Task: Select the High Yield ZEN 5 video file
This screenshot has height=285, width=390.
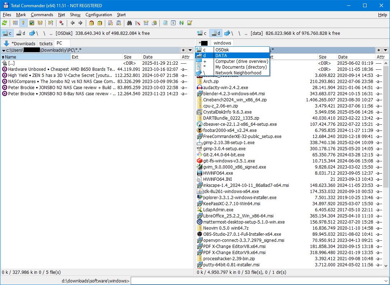Action: pos(97,75)
